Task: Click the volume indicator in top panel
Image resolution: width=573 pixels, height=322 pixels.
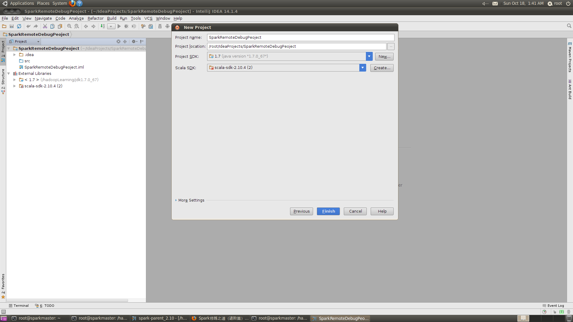Action: tap(485, 4)
